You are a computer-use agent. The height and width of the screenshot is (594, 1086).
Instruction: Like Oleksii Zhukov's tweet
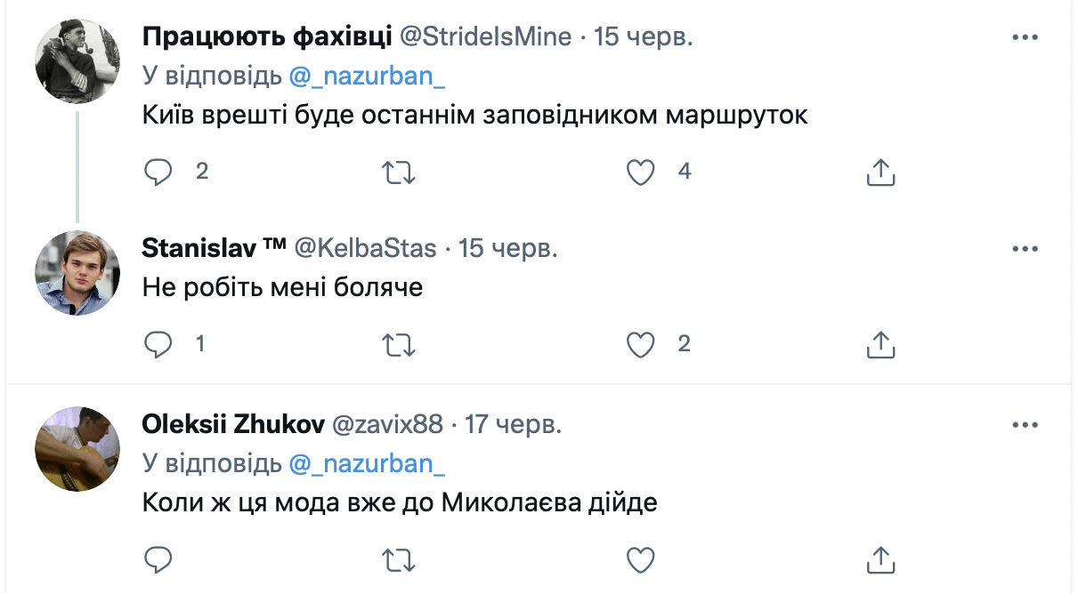pos(641,559)
